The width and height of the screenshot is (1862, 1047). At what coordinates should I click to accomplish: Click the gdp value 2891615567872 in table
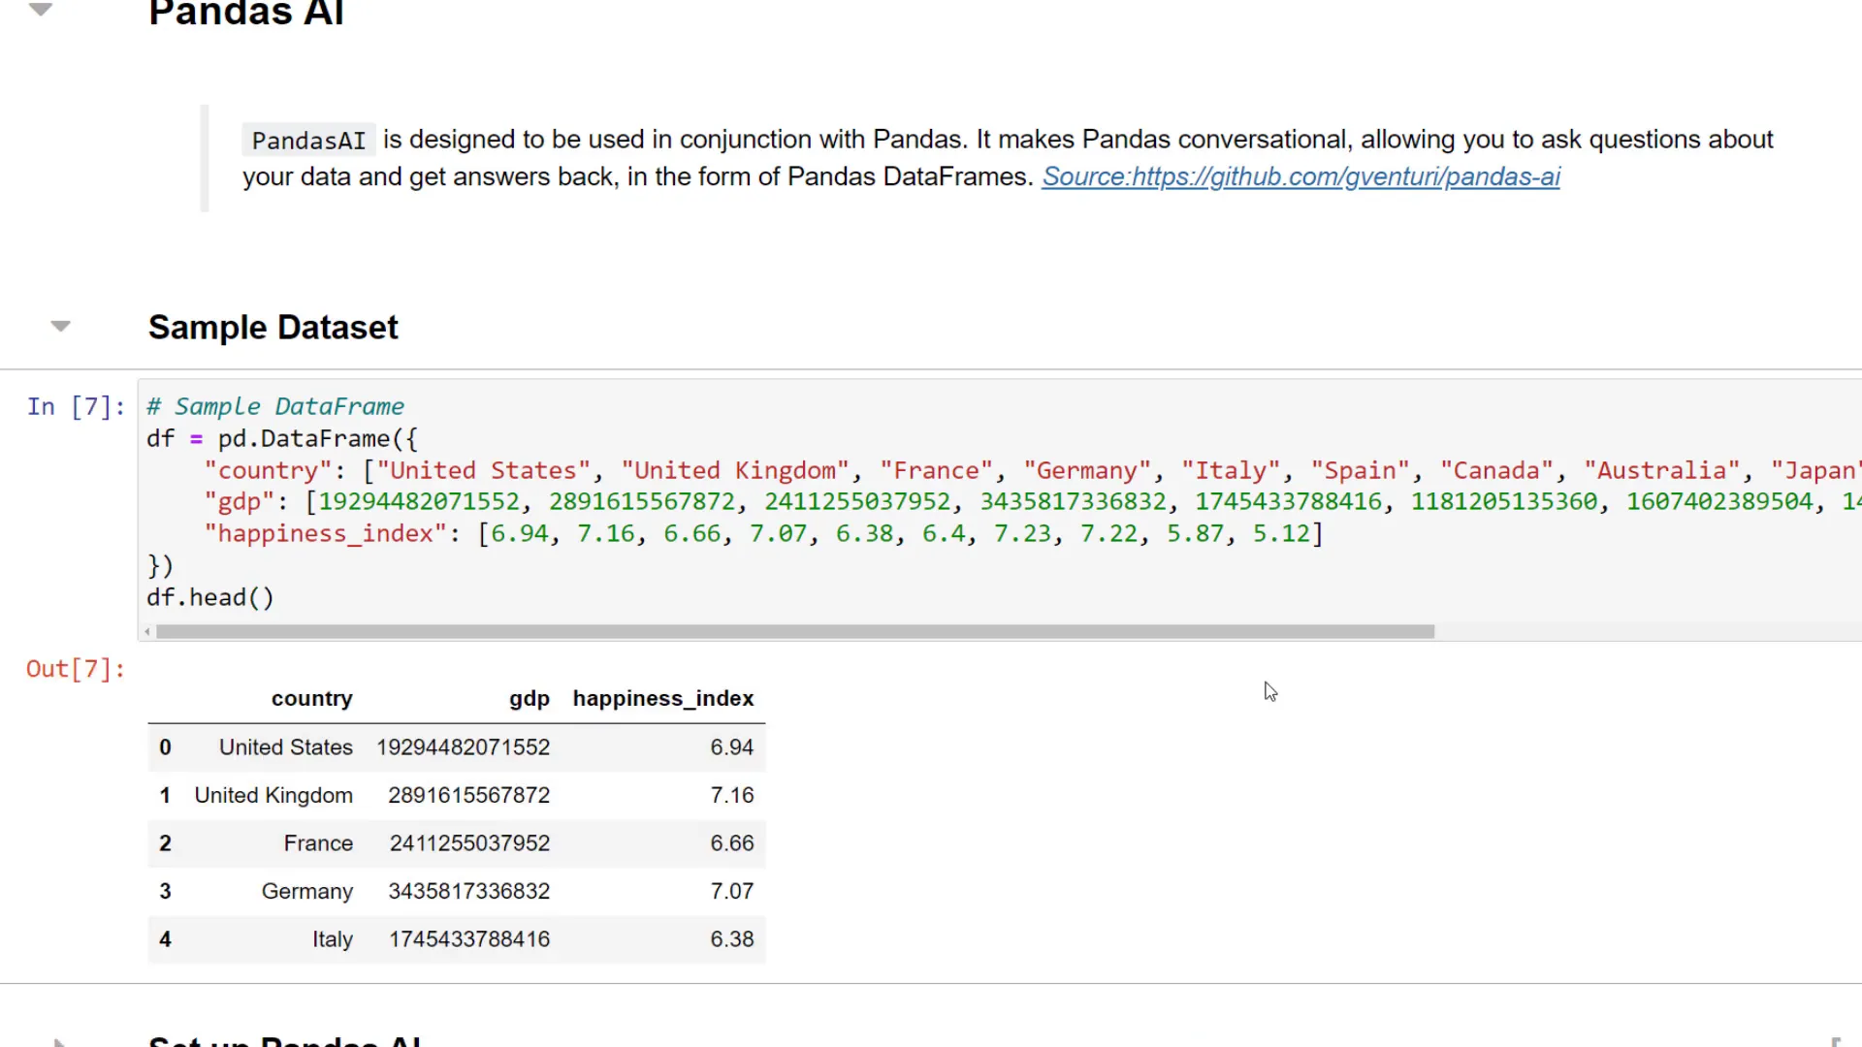(469, 795)
